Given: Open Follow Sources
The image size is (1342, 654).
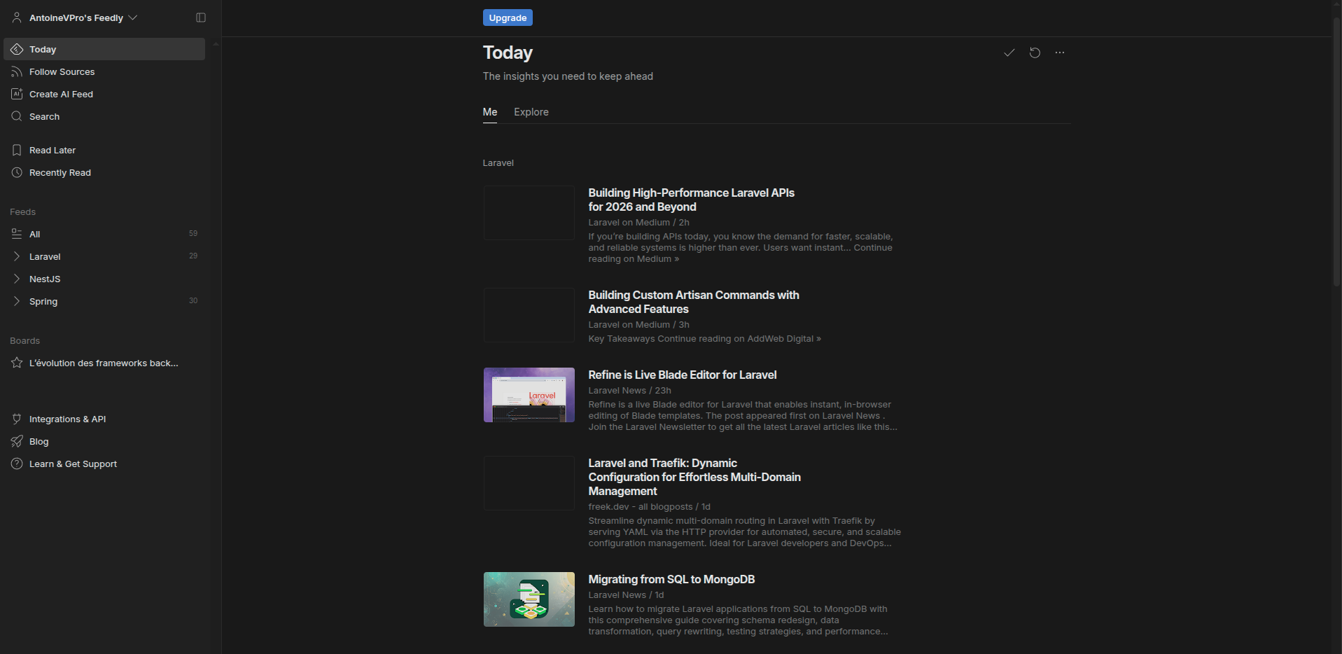Looking at the screenshot, I should (x=62, y=71).
